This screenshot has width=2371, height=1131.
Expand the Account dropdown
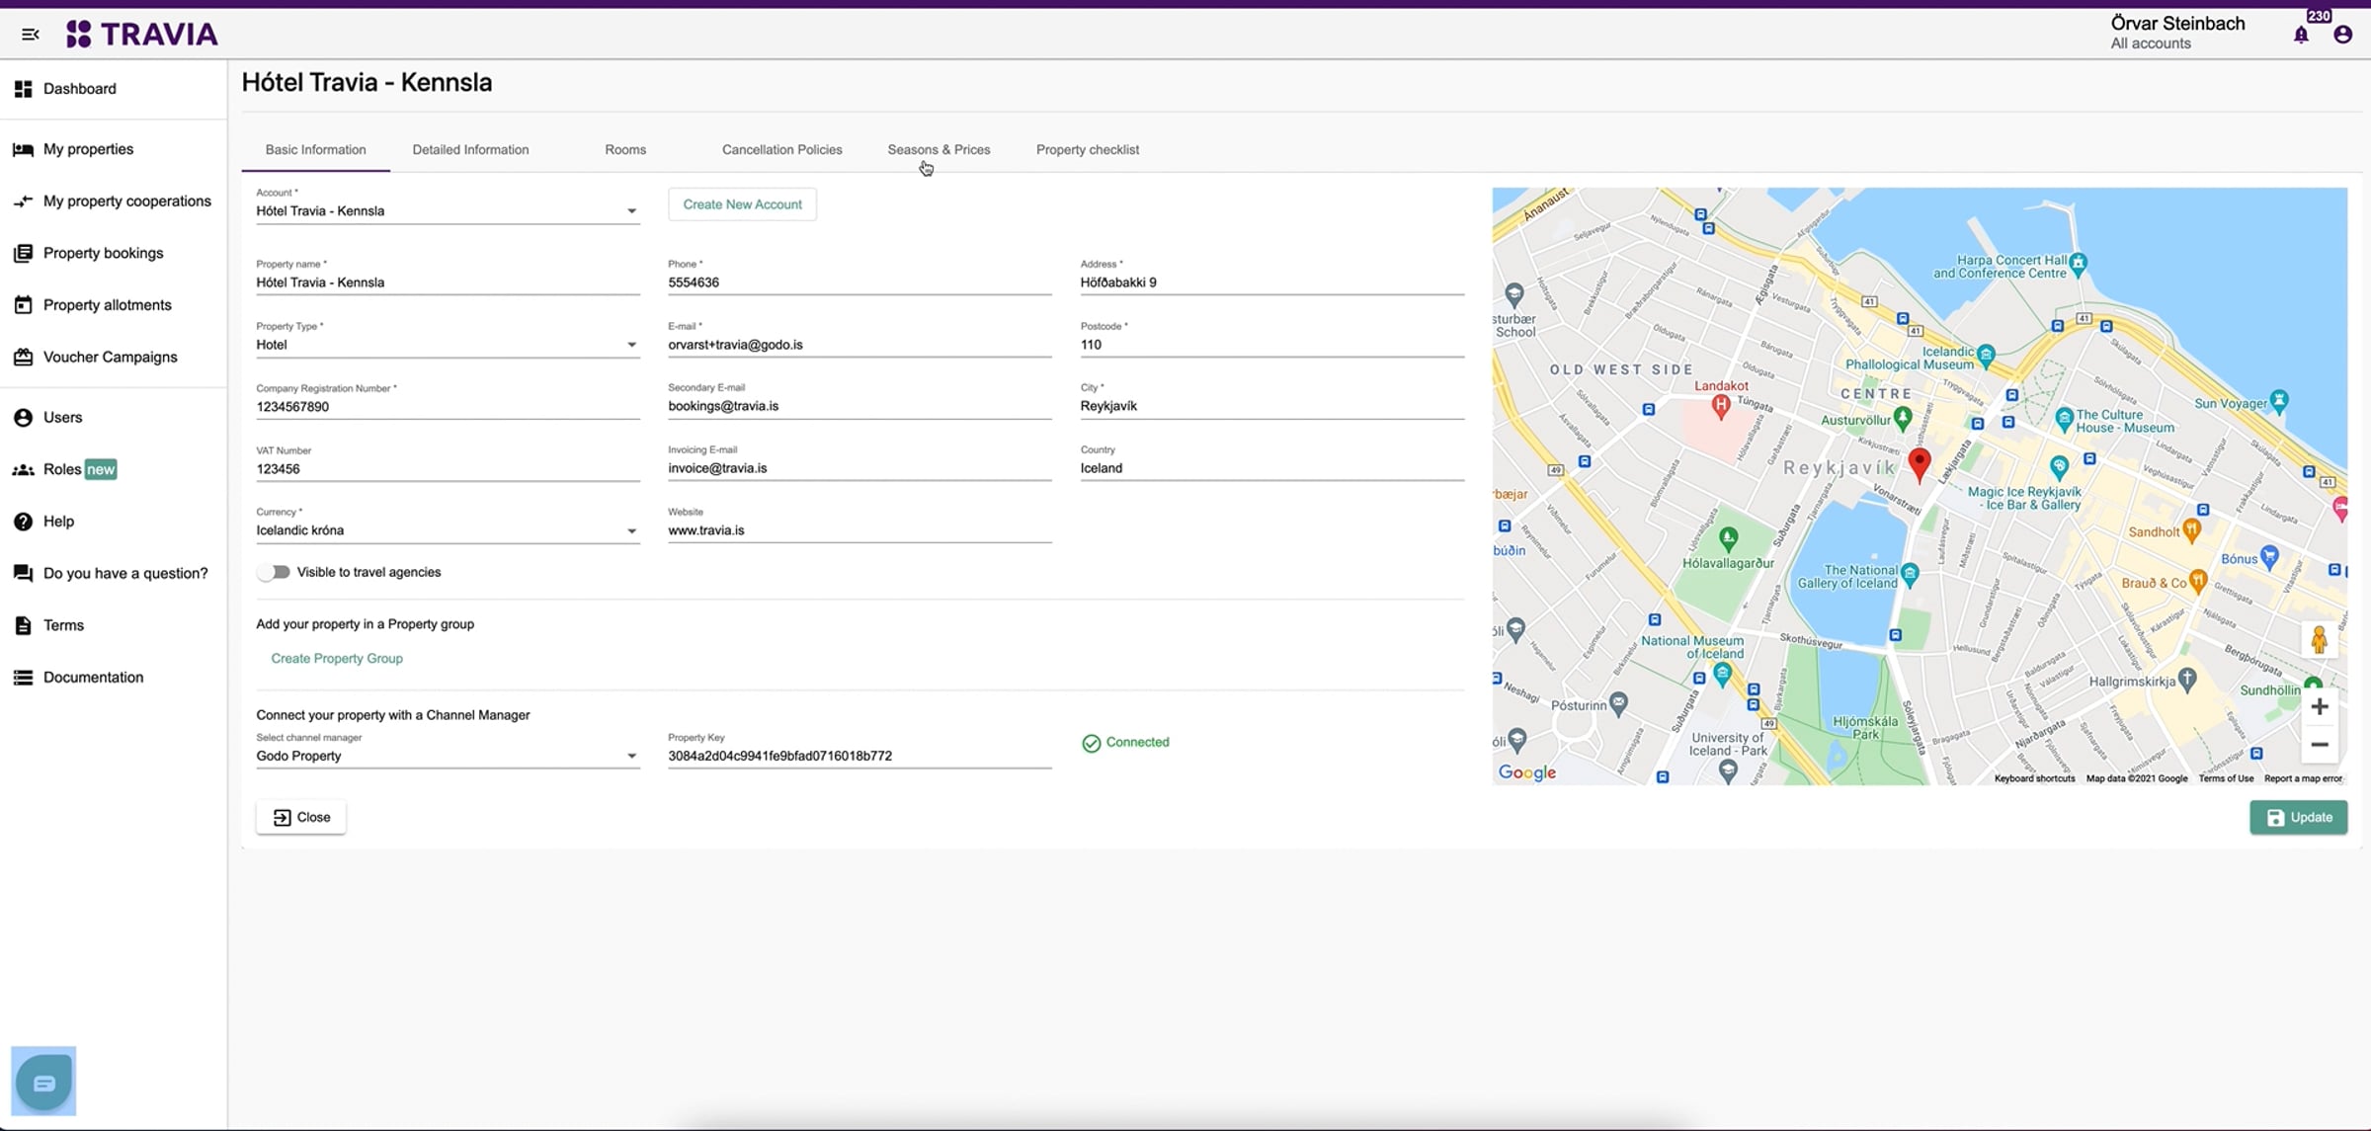[448, 210]
